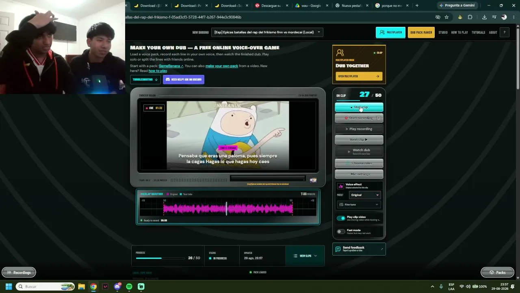Open the Dub Pack Maker
This screenshot has width=520, height=293.
tap(421, 33)
